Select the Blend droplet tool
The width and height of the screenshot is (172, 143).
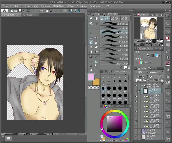96,52
